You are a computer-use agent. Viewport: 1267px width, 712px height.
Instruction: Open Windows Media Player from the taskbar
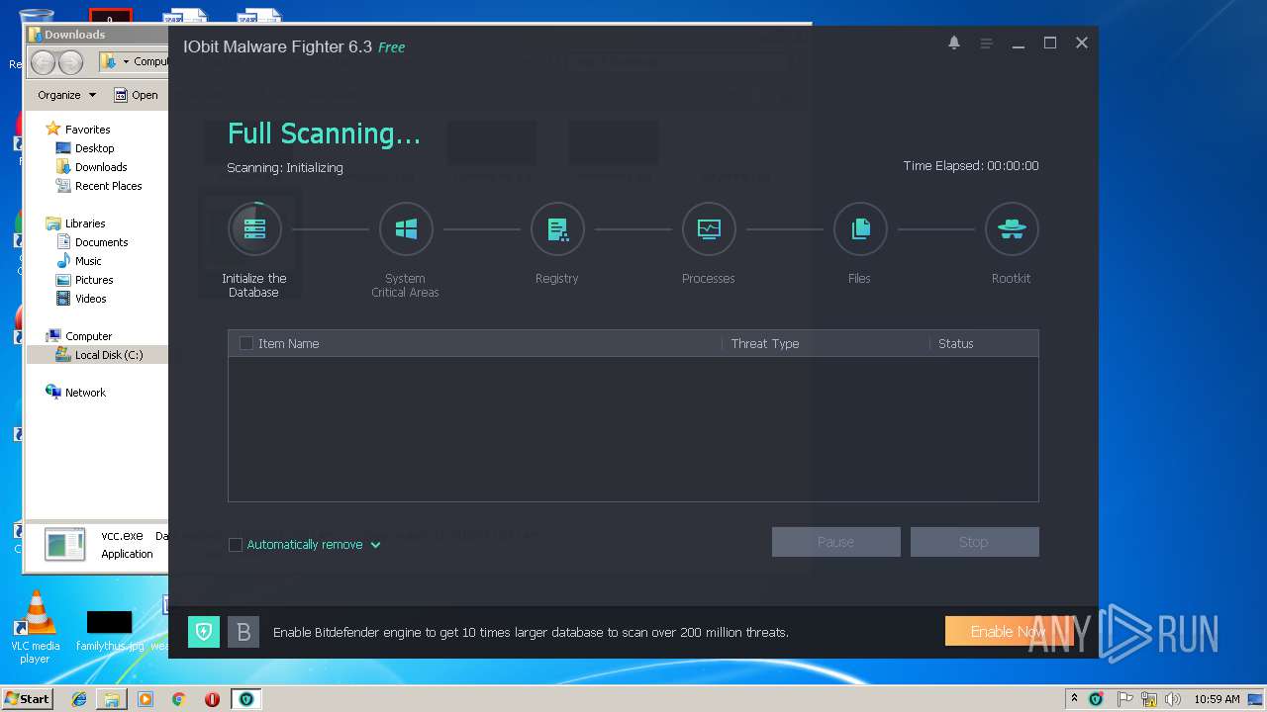pos(146,698)
